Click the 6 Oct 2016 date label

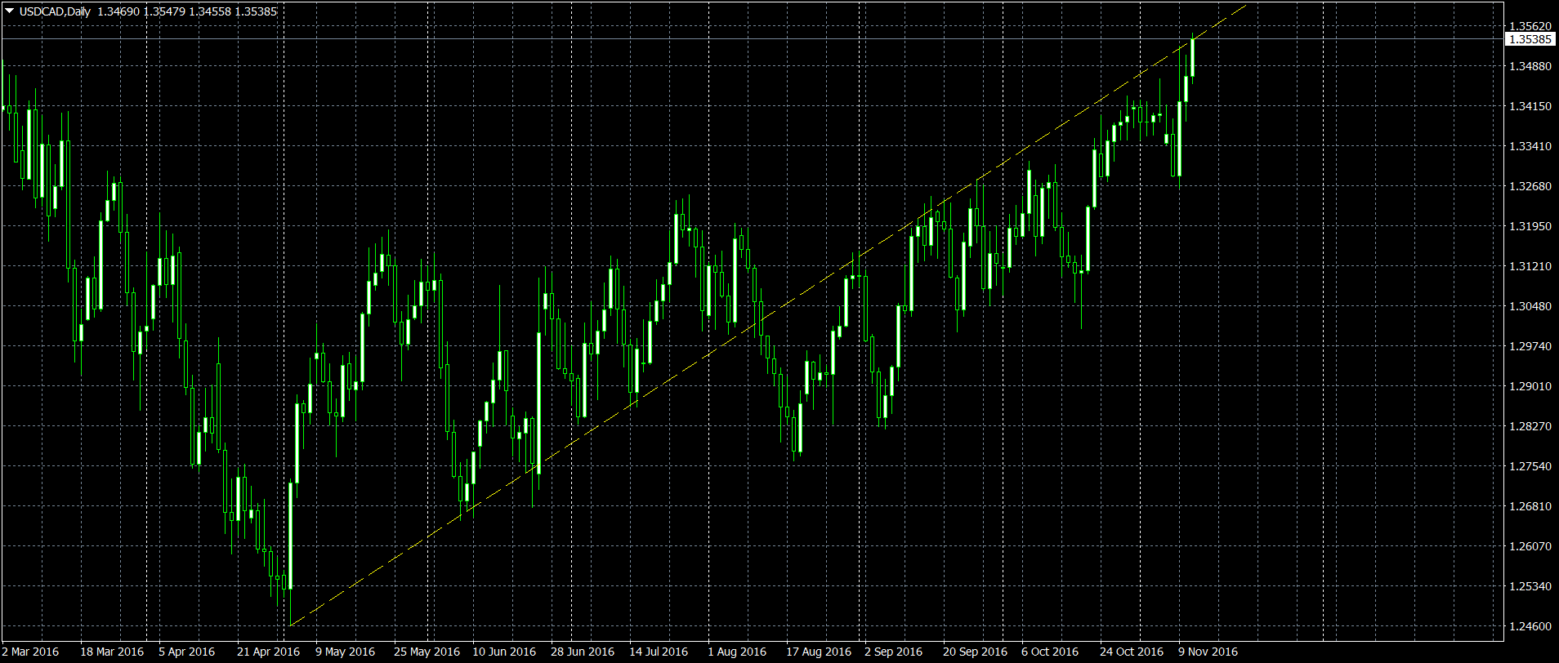[x=1050, y=652]
